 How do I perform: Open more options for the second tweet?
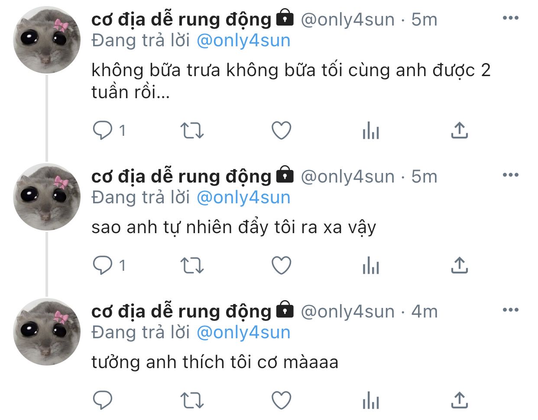(x=510, y=175)
